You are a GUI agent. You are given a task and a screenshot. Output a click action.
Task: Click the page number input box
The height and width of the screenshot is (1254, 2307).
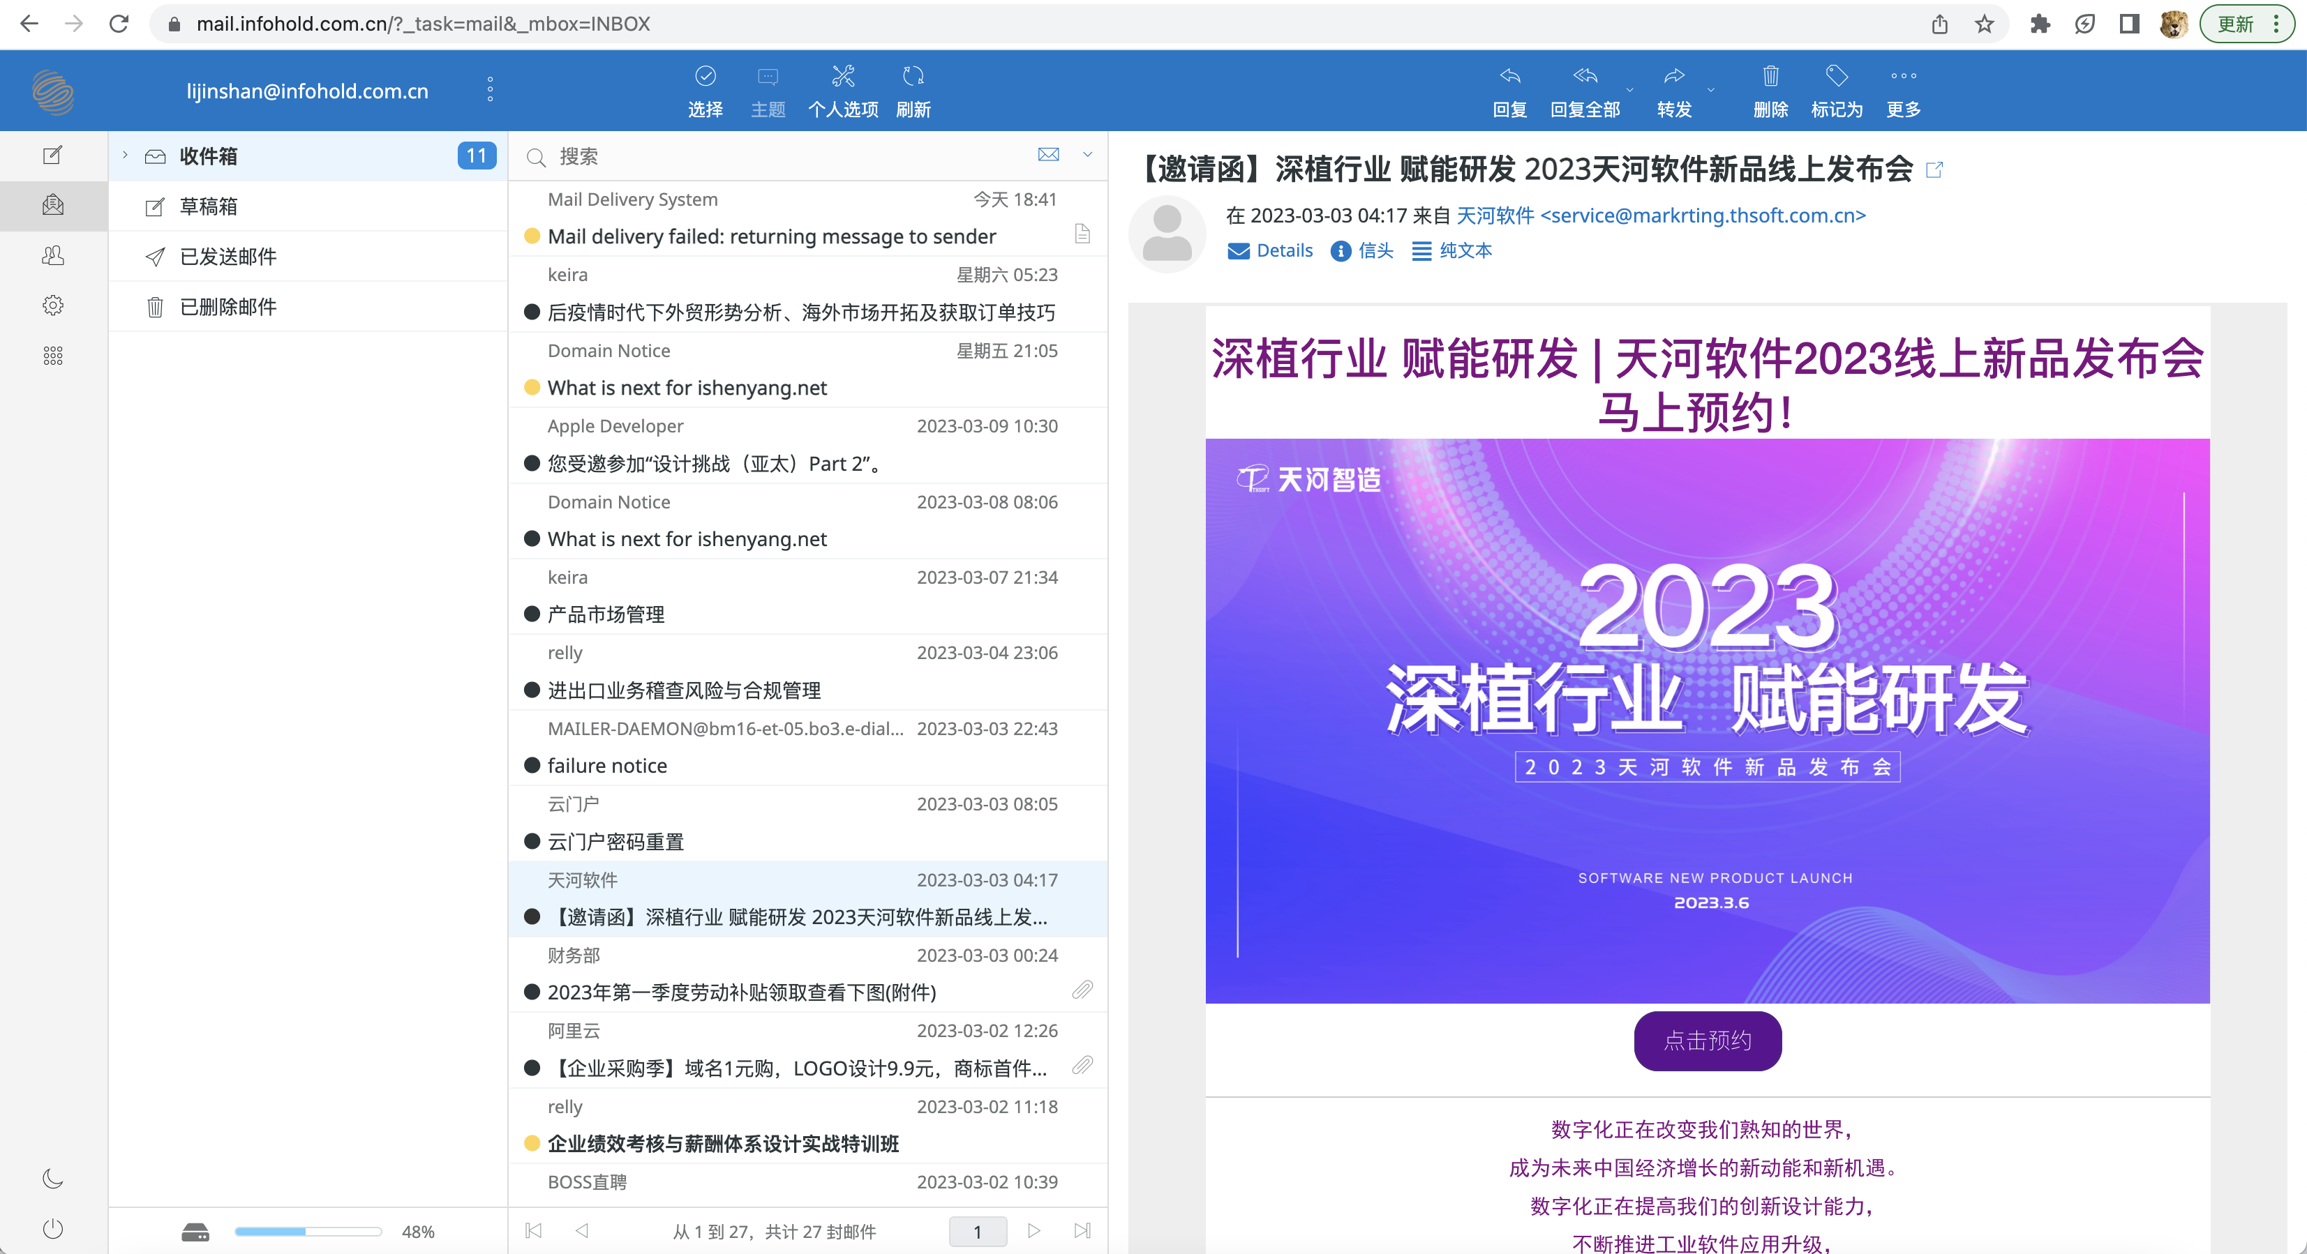tap(977, 1232)
